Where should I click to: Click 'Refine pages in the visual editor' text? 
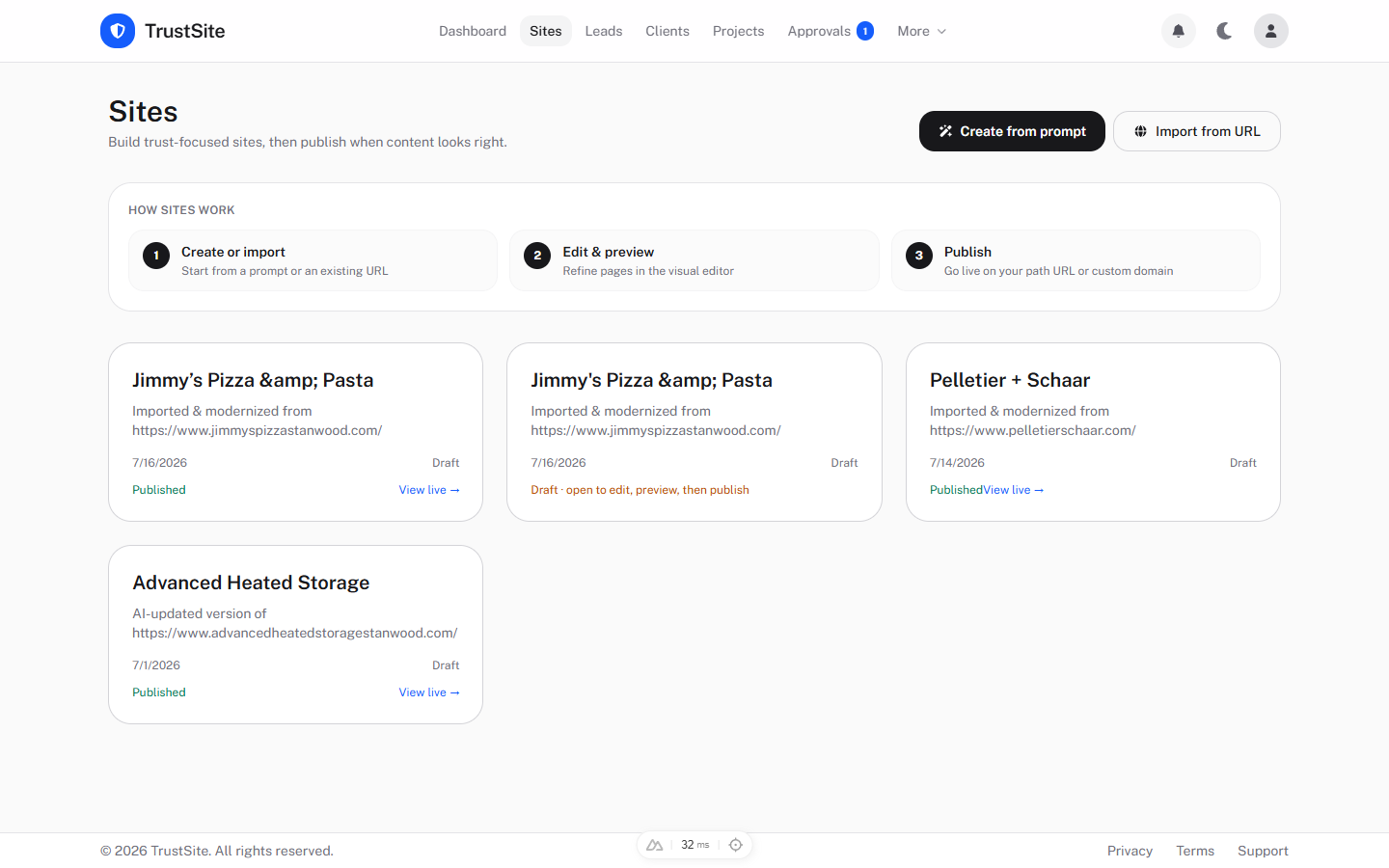[648, 271]
